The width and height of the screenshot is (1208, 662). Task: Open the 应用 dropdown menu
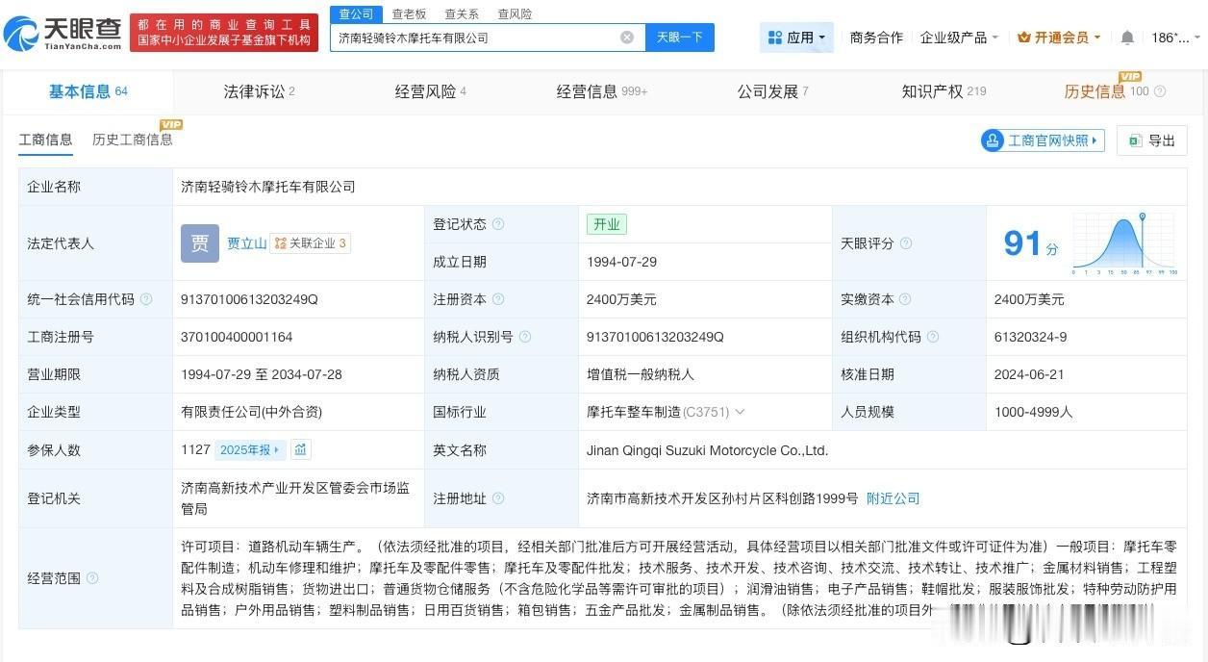pyautogui.click(x=796, y=38)
